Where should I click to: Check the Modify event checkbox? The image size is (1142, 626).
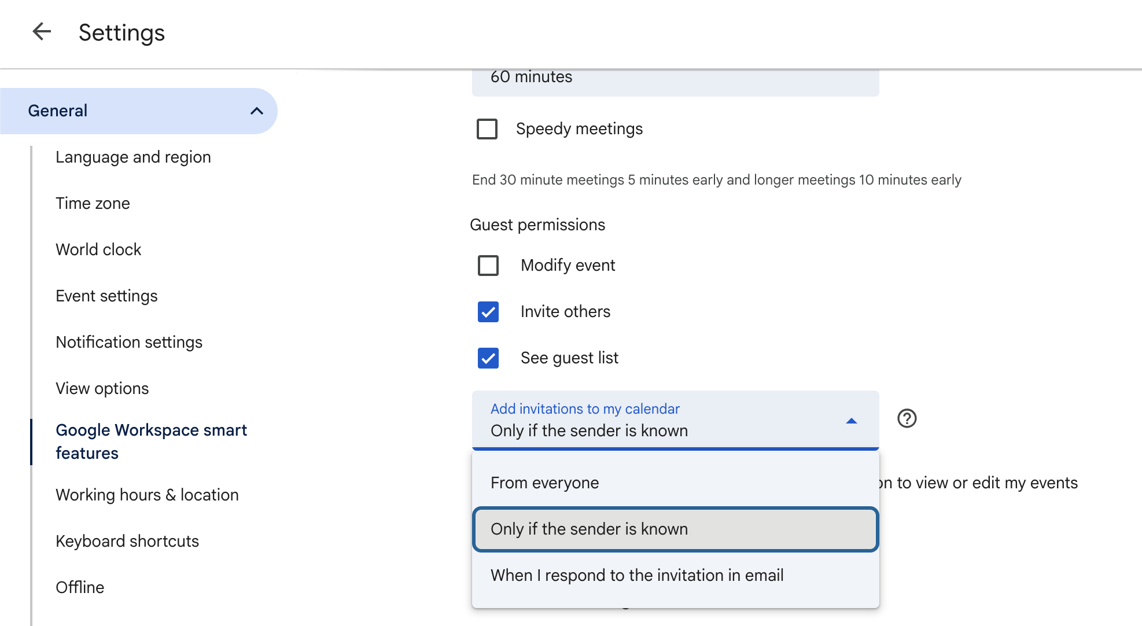(x=488, y=266)
